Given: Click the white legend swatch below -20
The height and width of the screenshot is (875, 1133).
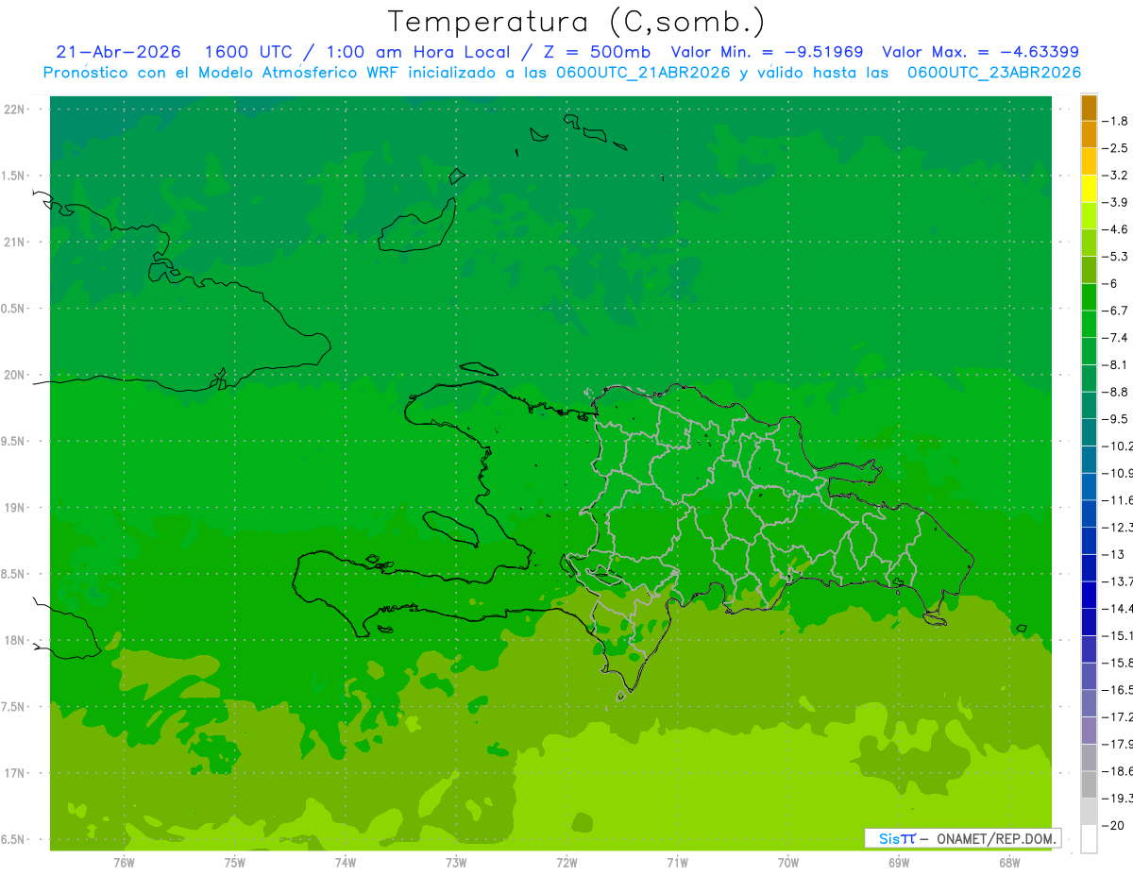Looking at the screenshot, I should coord(1089,838).
